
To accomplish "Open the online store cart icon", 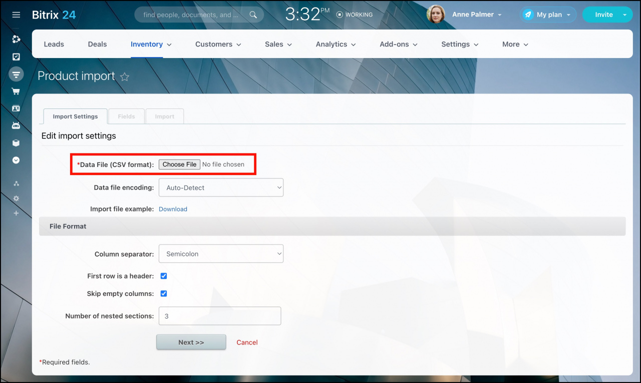I will [16, 91].
